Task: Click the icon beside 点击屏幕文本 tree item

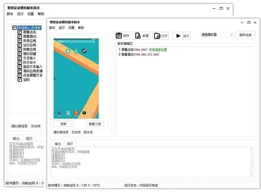Action: click(20, 75)
